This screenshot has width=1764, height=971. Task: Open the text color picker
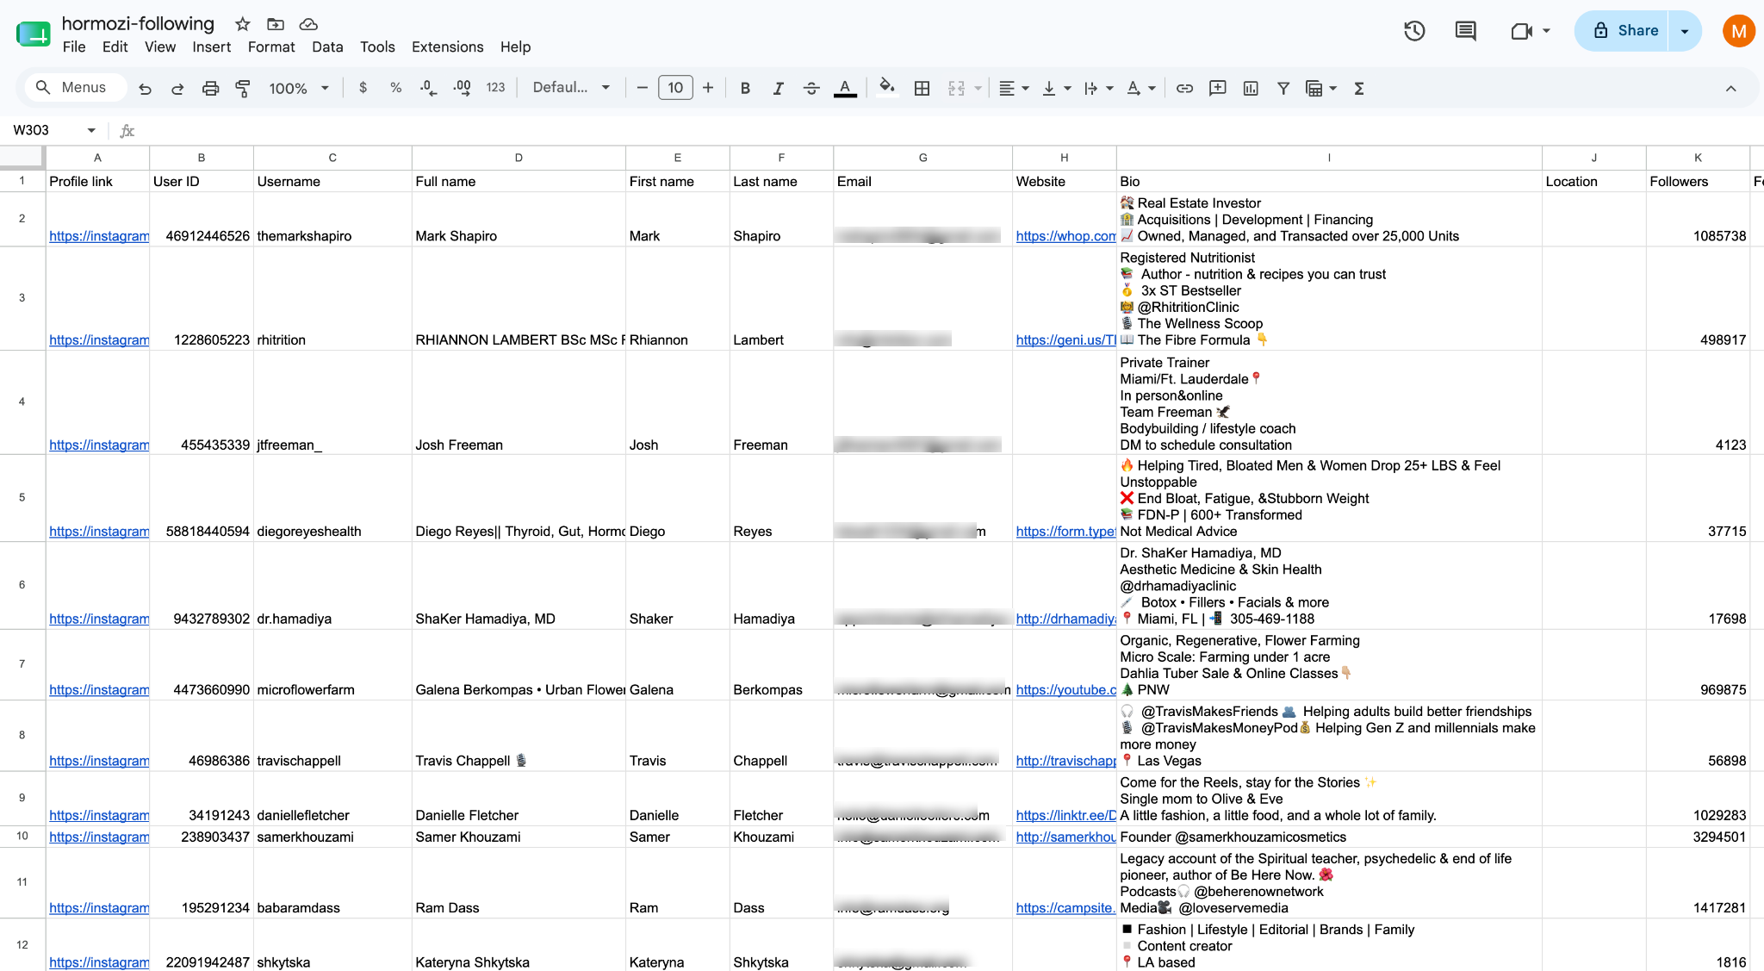(845, 88)
